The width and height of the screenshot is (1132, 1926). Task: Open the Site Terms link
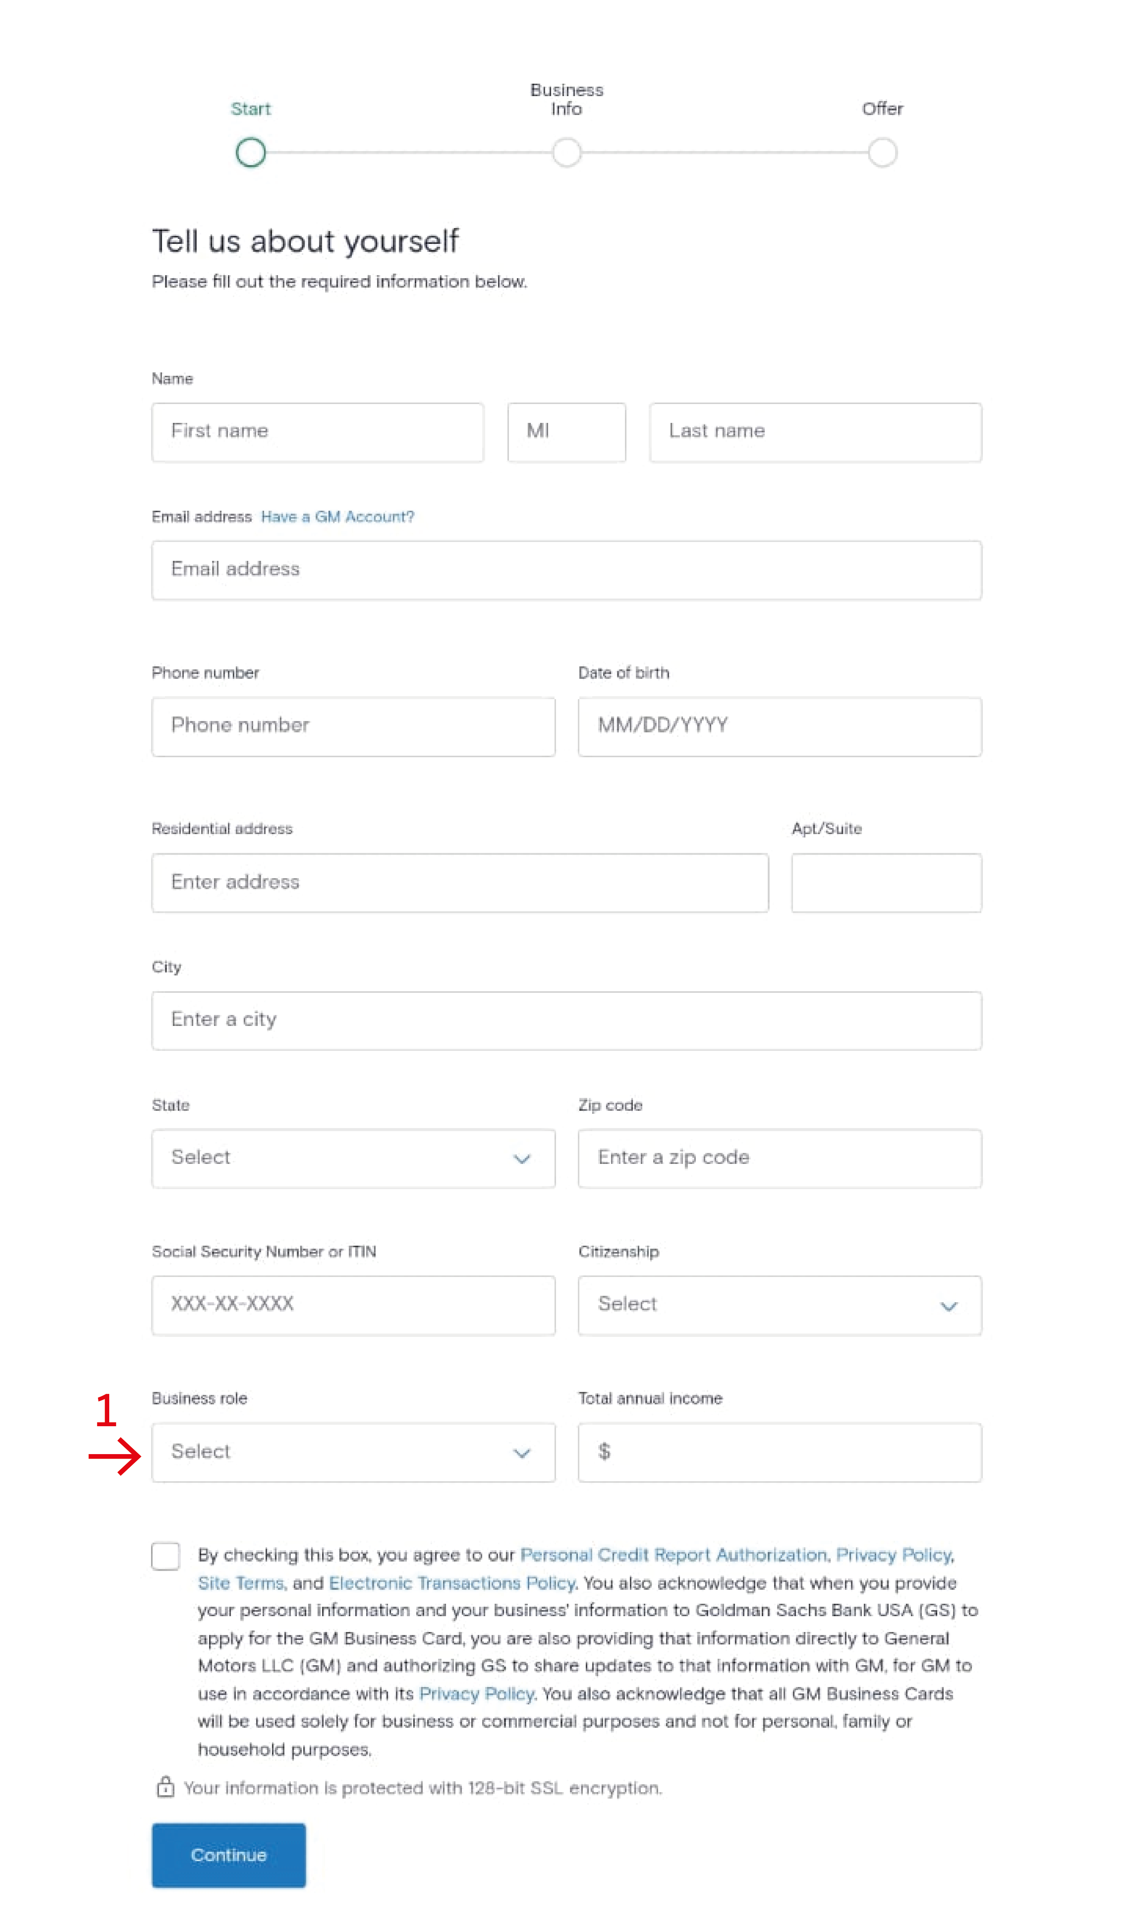click(x=241, y=1583)
